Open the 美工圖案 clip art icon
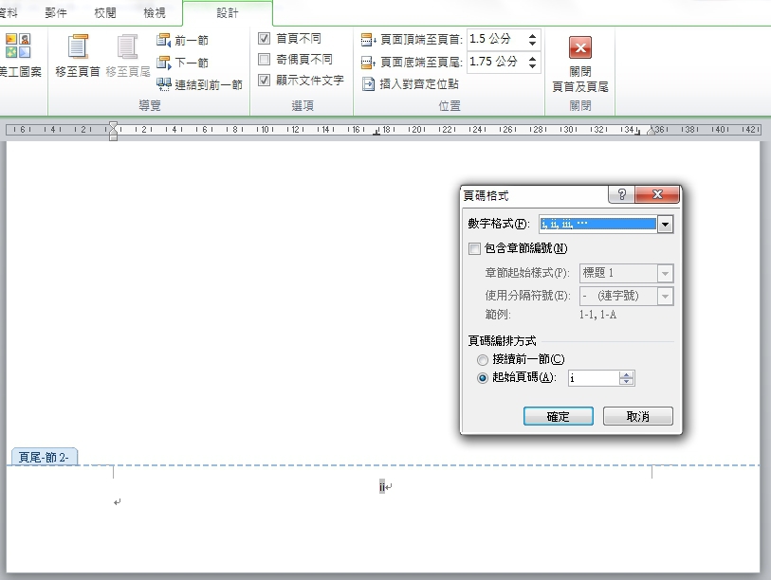This screenshot has height=580, width=771. coord(18,45)
